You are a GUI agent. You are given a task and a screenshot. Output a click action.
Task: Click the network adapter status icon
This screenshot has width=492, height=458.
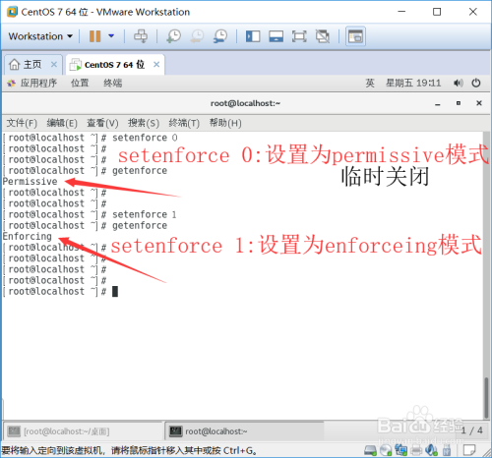[400, 450]
